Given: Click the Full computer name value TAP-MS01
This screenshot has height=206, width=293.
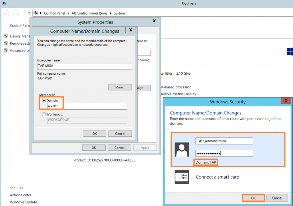Looking at the screenshot, I should click(x=45, y=78).
